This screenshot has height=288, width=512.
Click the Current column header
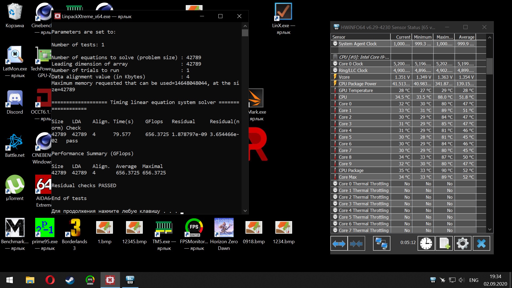point(403,37)
